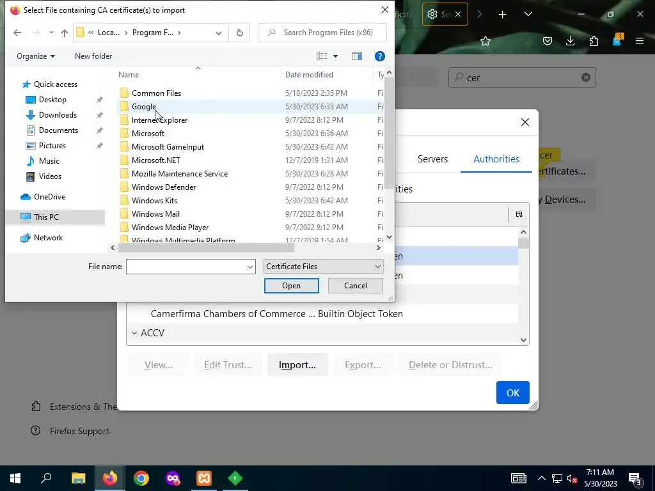Click Import... in Certificate Manager
Image resolution: width=655 pixels, height=491 pixels.
point(297,365)
